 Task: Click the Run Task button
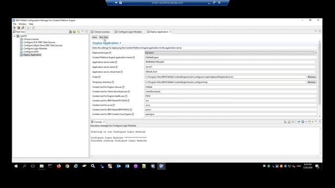104,37
